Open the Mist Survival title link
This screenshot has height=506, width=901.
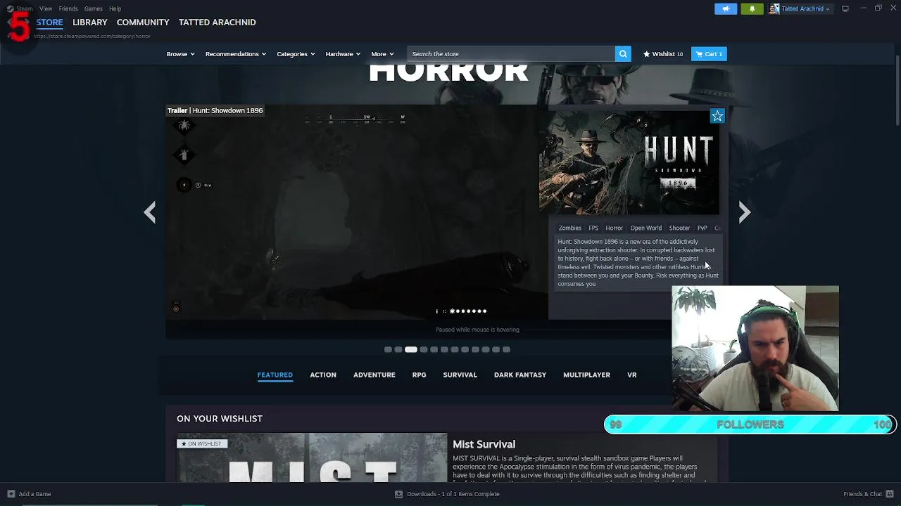click(484, 444)
